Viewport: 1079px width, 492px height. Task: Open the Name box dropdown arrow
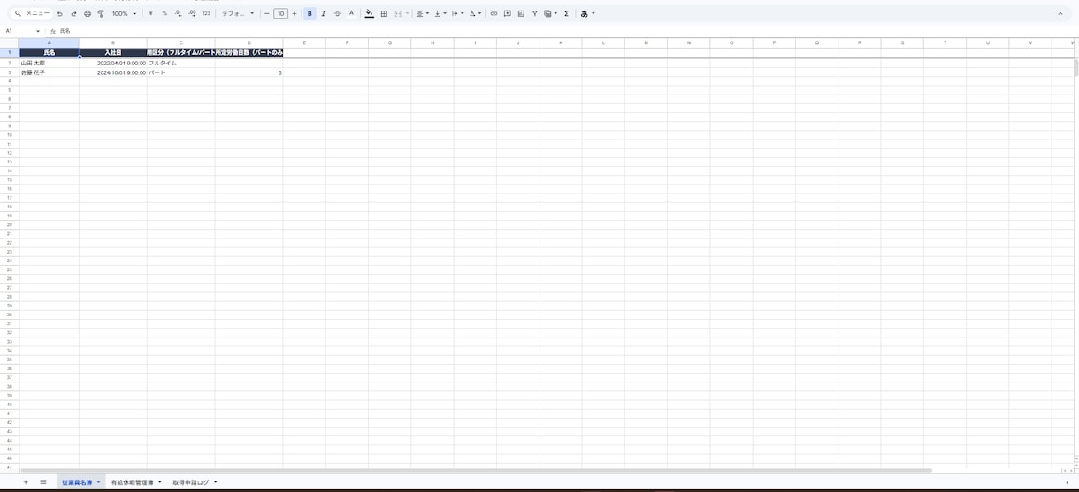point(38,31)
